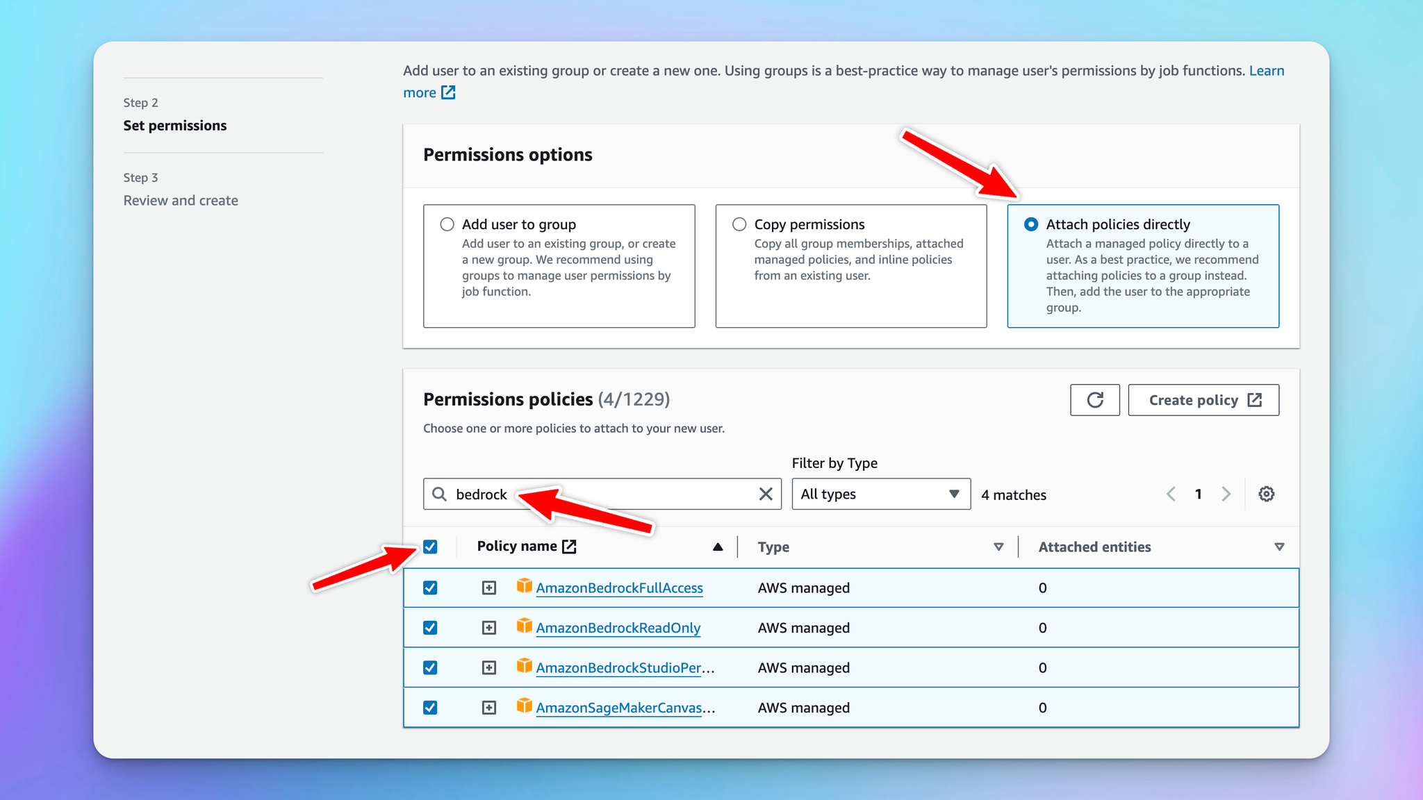Open the Learn more link
The image size is (1423, 800).
pyautogui.click(x=1267, y=71)
